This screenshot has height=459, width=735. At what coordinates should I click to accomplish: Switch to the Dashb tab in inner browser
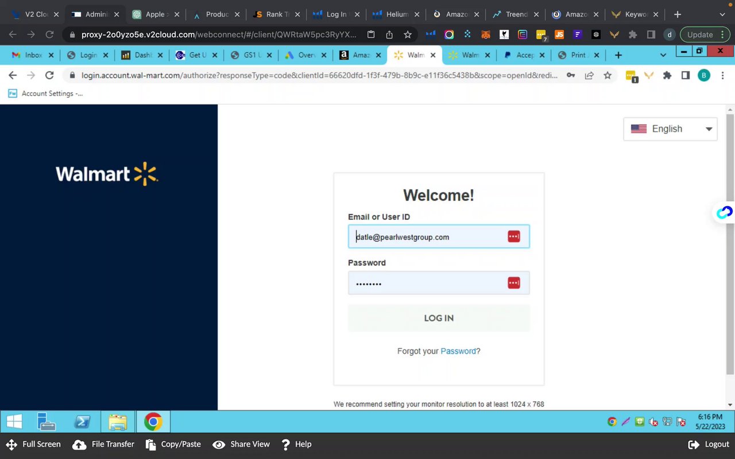[141, 55]
